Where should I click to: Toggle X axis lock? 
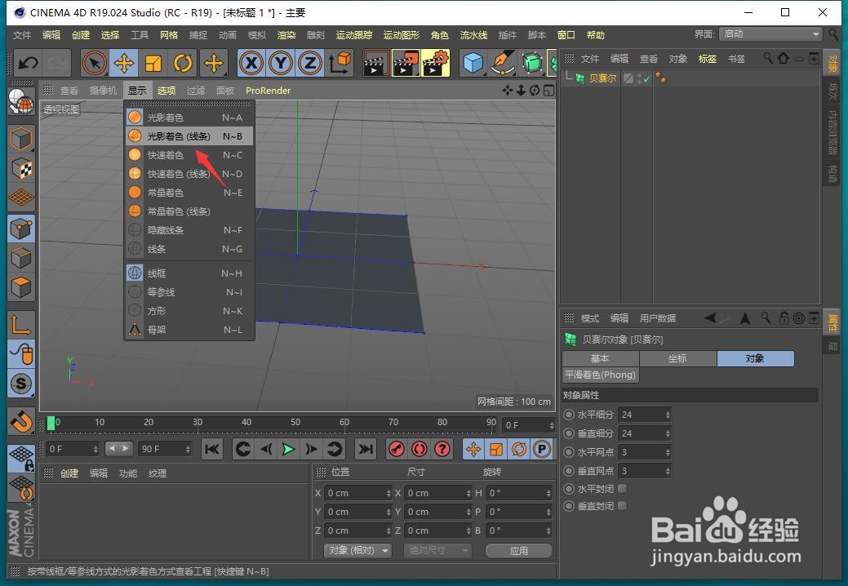click(251, 63)
